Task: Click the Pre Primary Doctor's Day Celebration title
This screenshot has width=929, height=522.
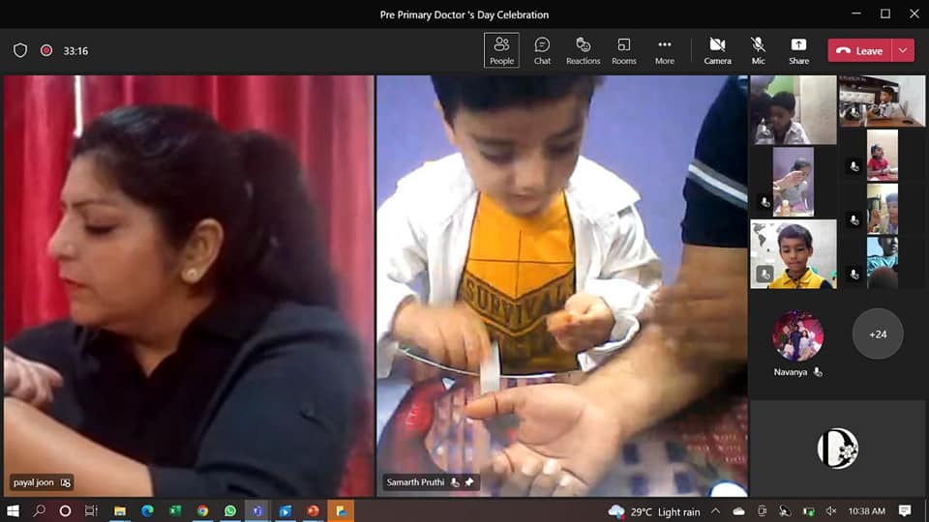Action: tap(464, 14)
